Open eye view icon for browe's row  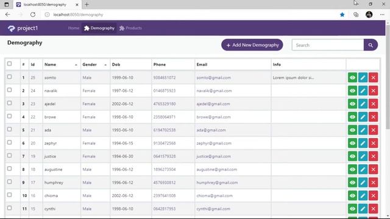coord(352,117)
